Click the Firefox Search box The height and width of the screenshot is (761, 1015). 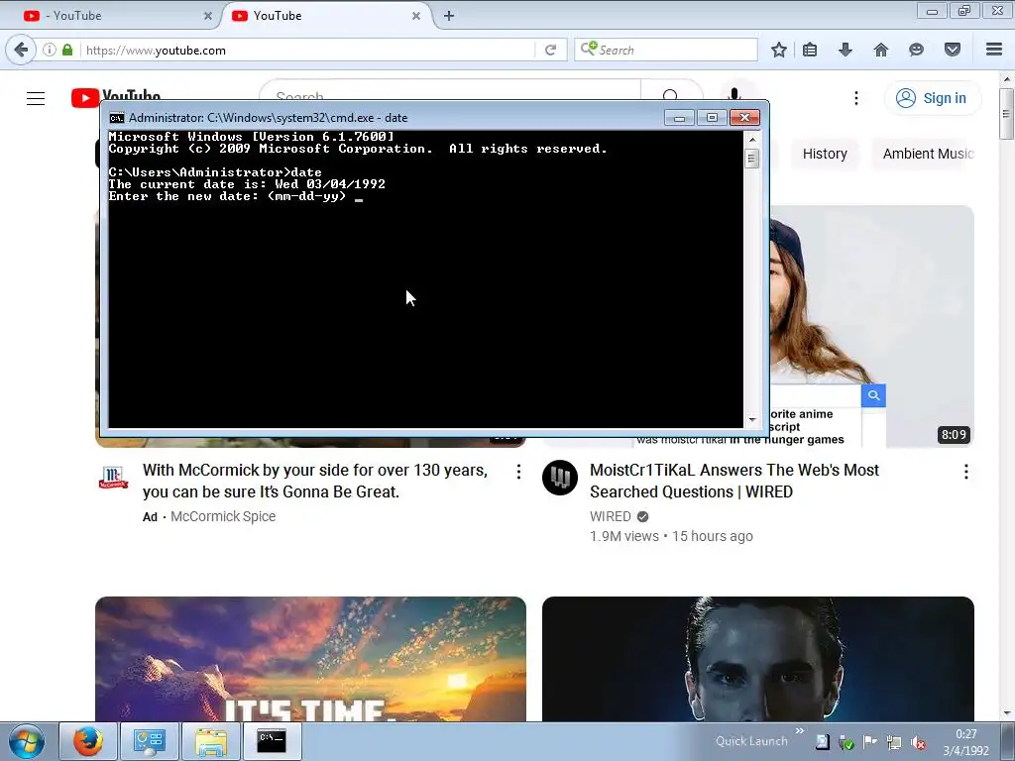[x=666, y=50]
